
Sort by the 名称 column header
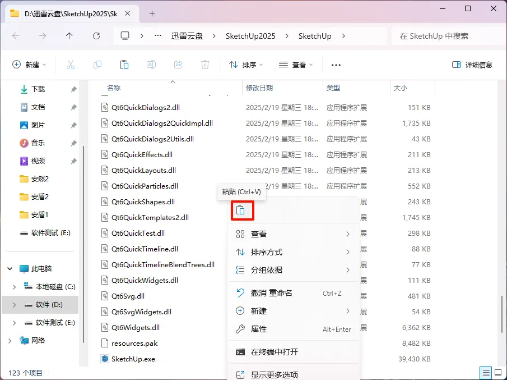pyautogui.click(x=114, y=88)
